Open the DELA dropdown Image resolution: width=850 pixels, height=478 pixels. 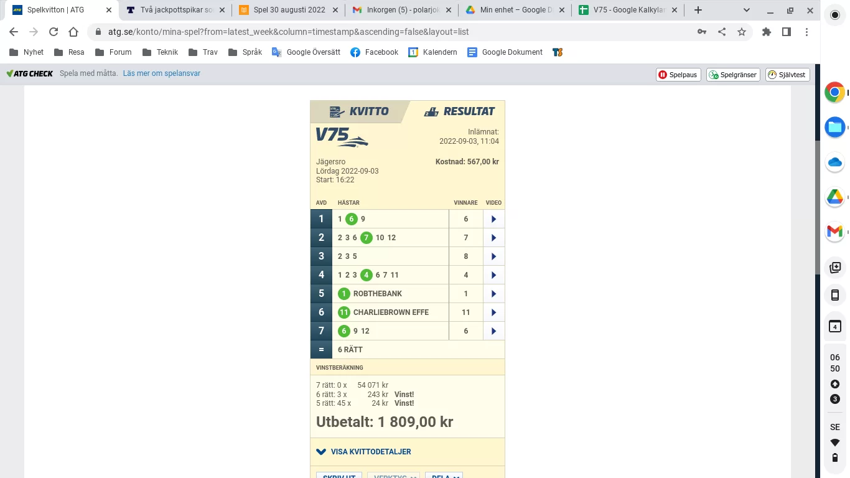point(444,476)
